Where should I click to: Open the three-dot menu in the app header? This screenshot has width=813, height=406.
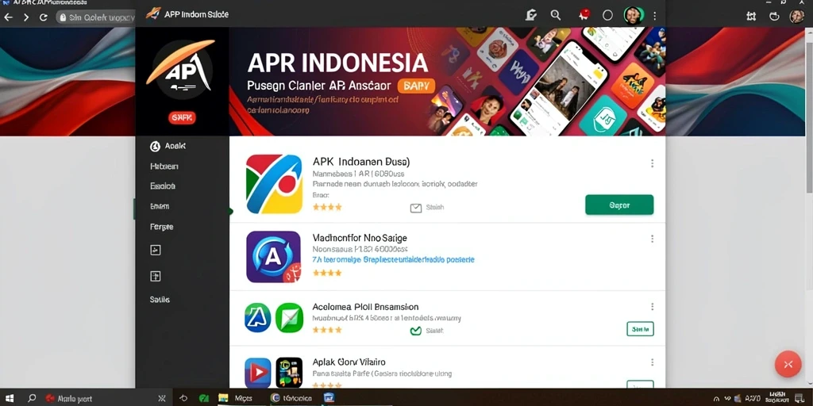point(655,16)
